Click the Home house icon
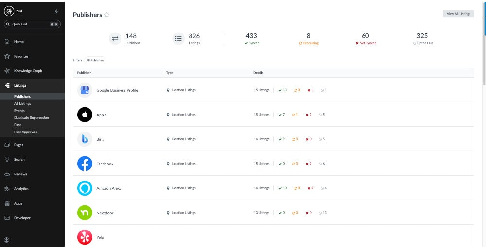This screenshot has height=248, width=486. [7, 42]
